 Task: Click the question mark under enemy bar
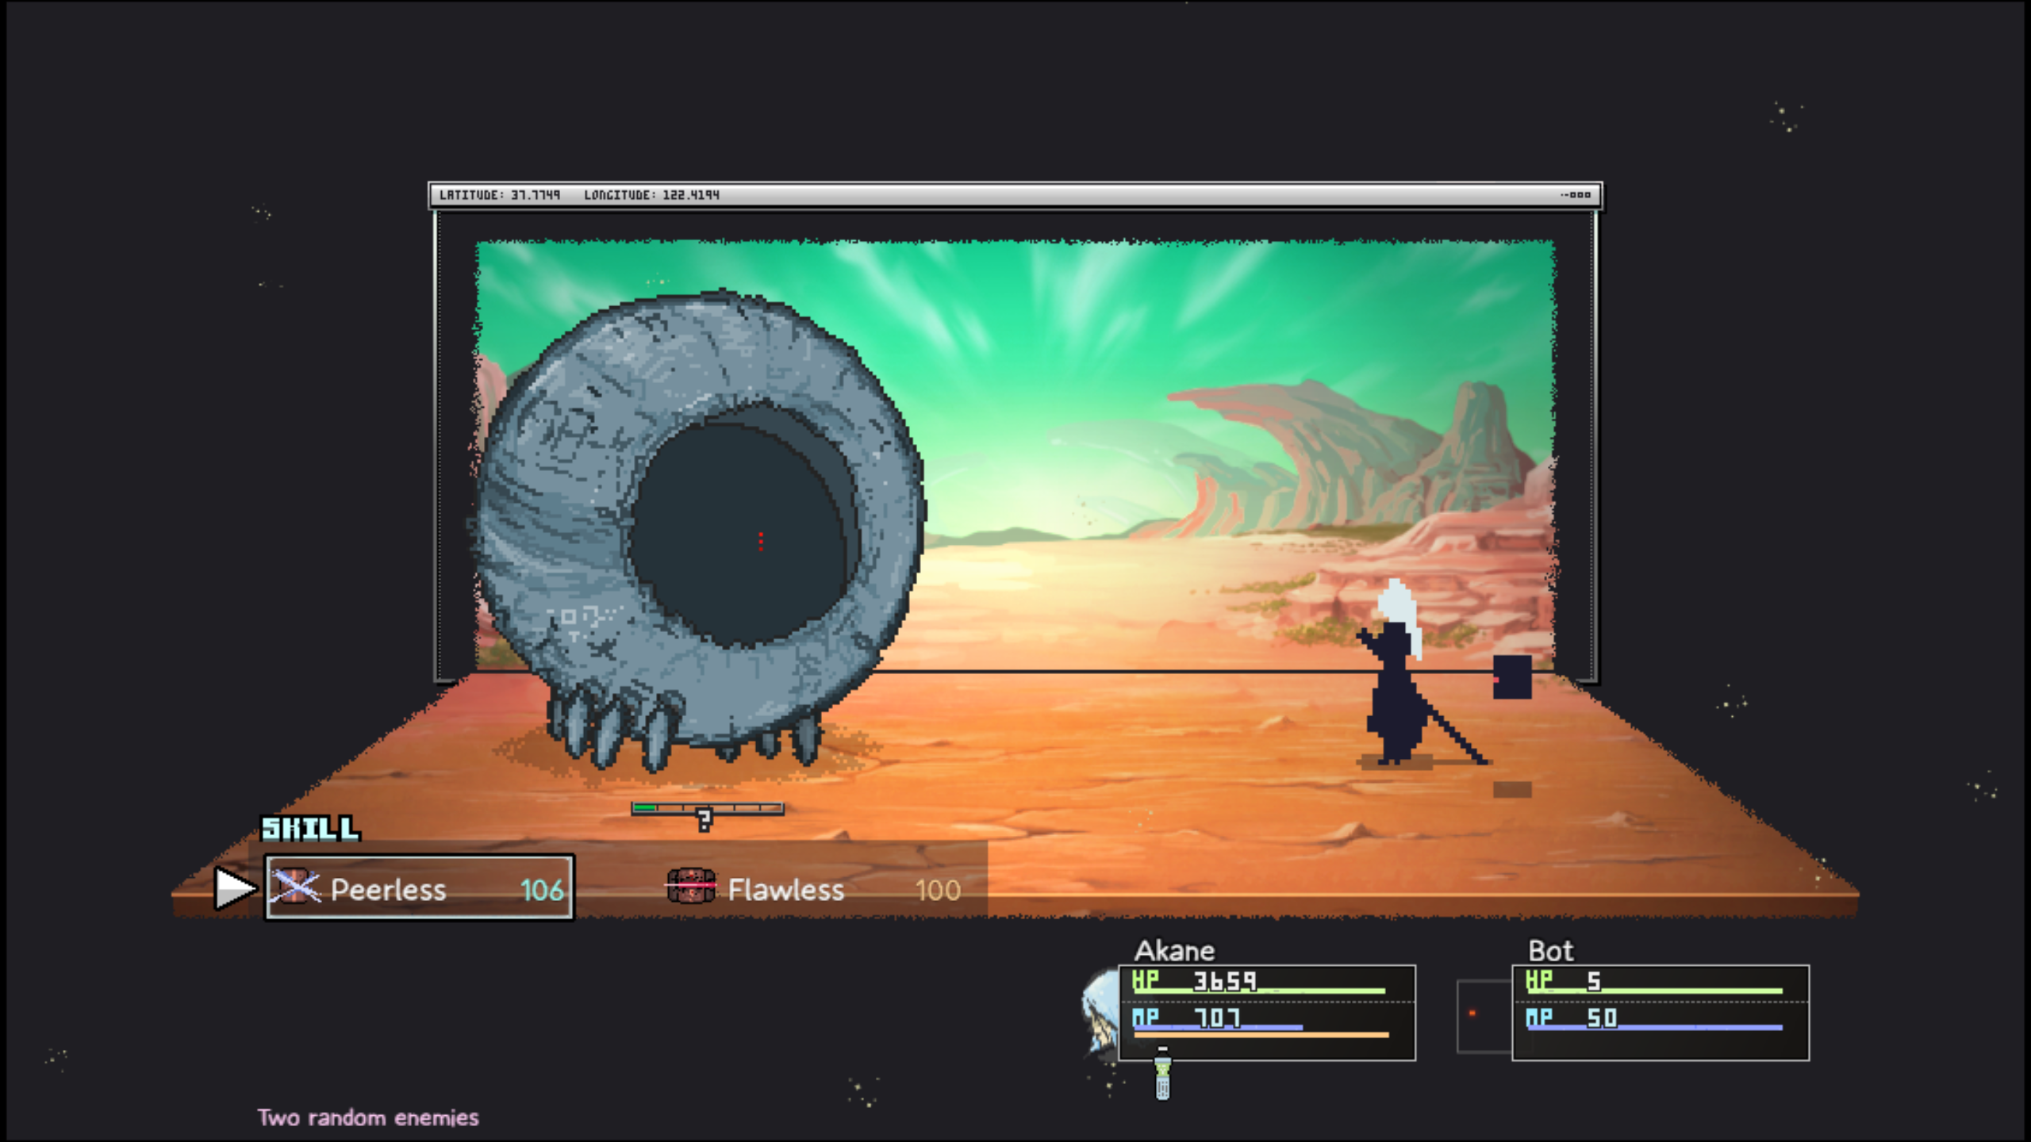point(704,820)
